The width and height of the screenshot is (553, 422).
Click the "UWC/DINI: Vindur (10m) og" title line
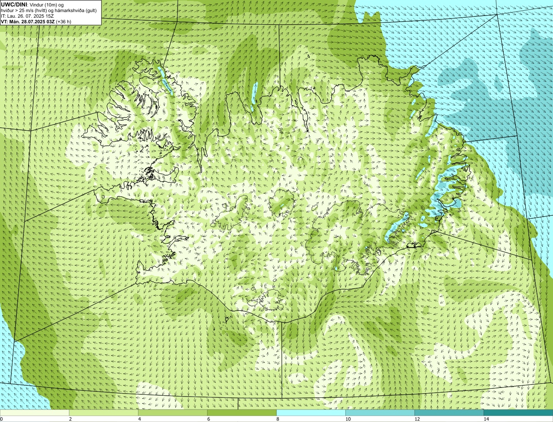[x=32, y=4]
